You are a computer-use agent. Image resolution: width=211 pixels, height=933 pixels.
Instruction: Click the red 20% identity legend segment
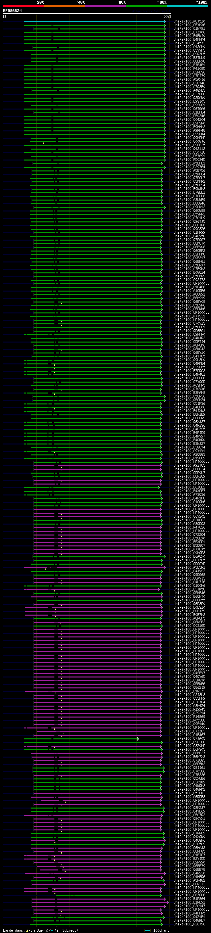tap(24, 6)
